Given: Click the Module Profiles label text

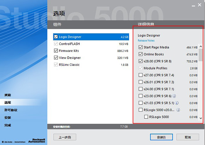Looking at the screenshot, I should [x=155, y=68].
